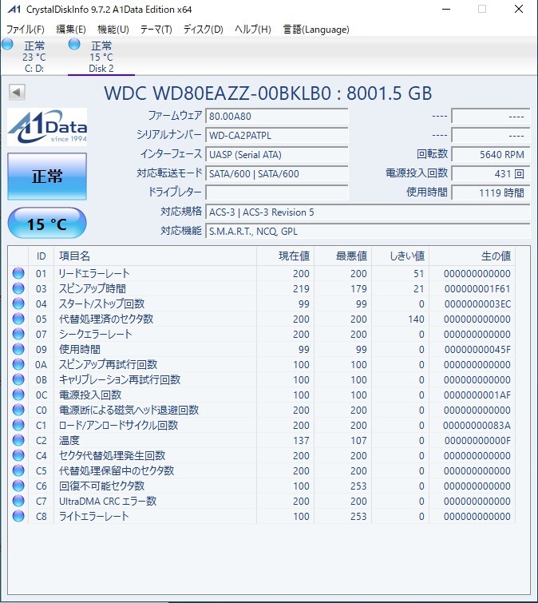The height and width of the screenshot is (603, 538).
Task: Click the CrystalDiskInfo app icon in title bar
Action: [x=12, y=10]
